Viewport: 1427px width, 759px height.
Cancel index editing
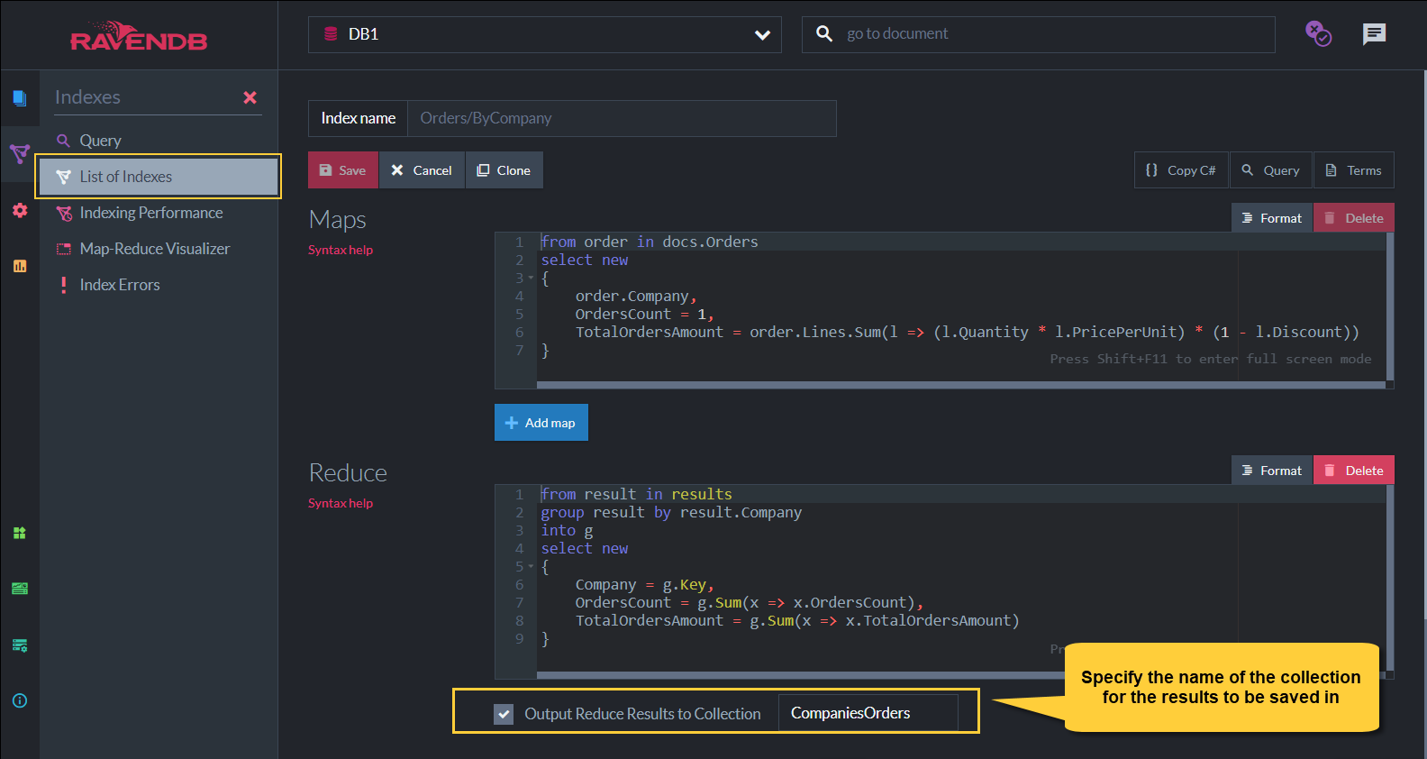(x=422, y=170)
